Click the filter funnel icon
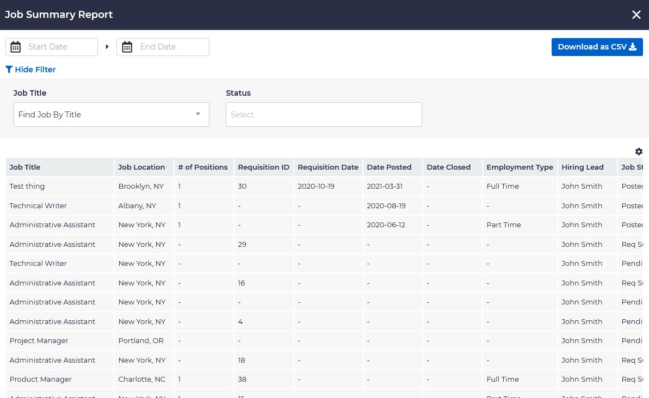 (9, 70)
